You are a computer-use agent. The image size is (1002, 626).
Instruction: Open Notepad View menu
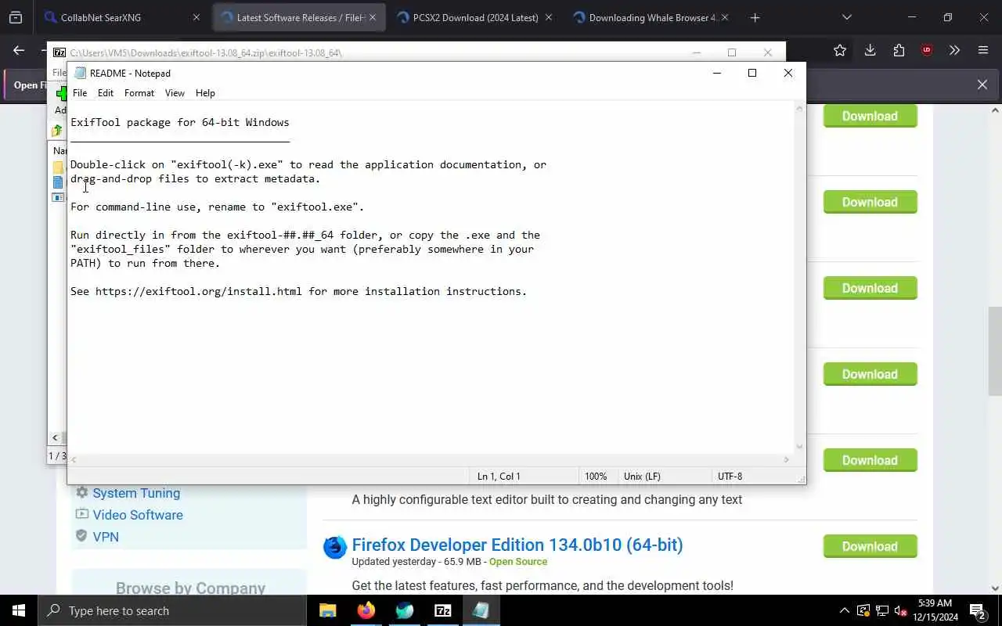175,92
